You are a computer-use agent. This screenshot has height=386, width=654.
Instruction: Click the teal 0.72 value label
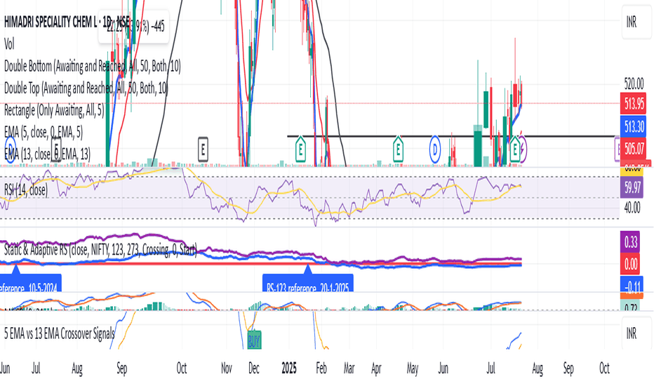(631, 306)
